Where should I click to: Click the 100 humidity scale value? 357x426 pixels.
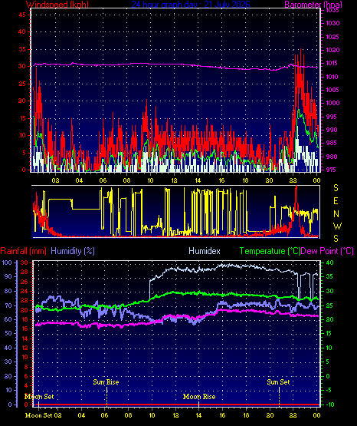pos(6,263)
